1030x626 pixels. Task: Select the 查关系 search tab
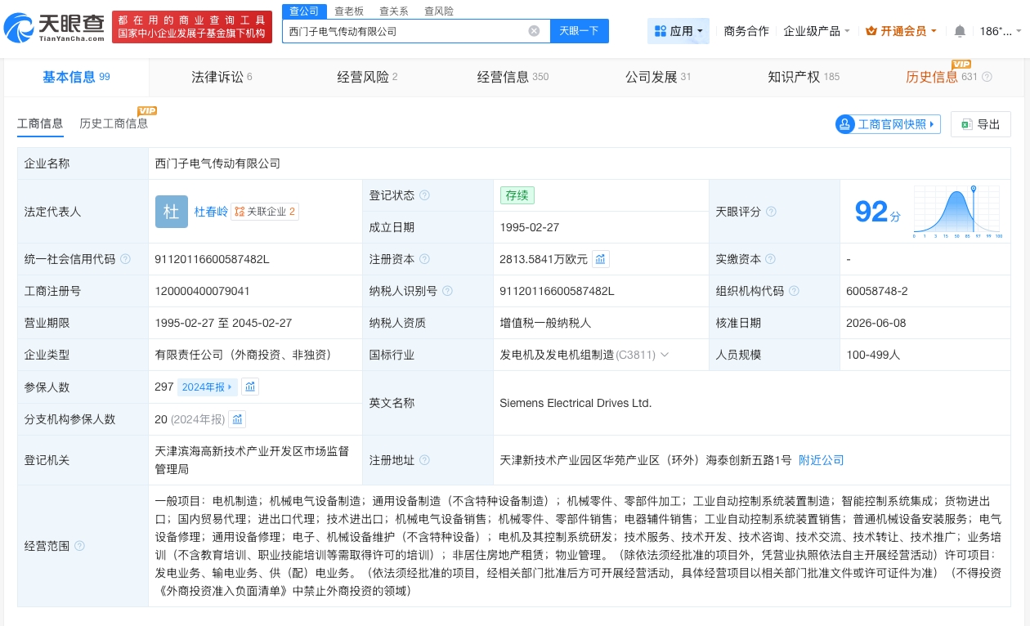(x=394, y=11)
